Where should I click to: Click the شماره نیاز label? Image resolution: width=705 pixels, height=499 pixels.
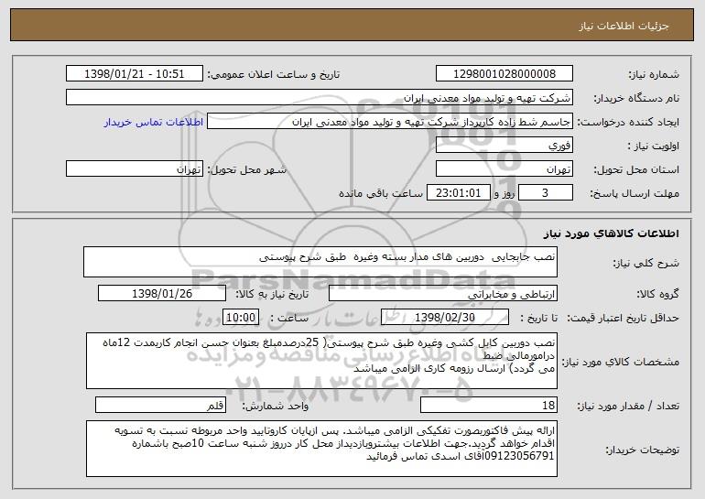click(654, 74)
